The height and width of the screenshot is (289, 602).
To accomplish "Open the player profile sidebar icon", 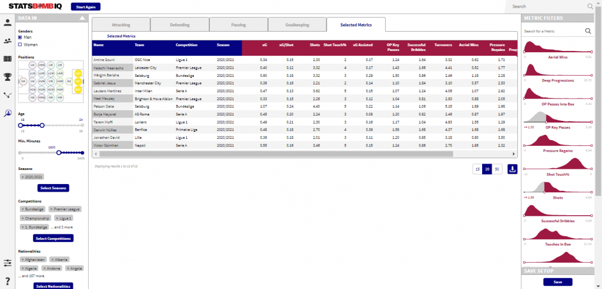I will [7, 22].
